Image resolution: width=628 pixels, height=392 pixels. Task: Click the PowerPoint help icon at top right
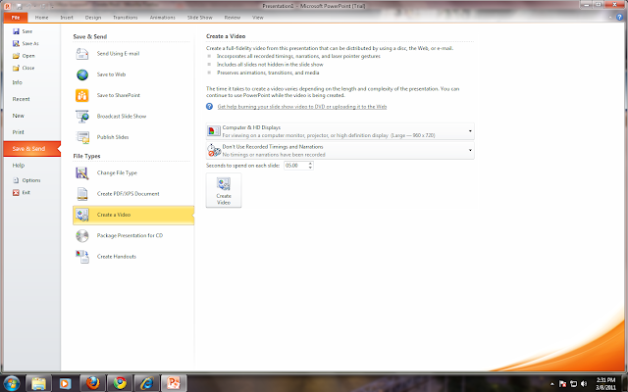pyautogui.click(x=619, y=18)
